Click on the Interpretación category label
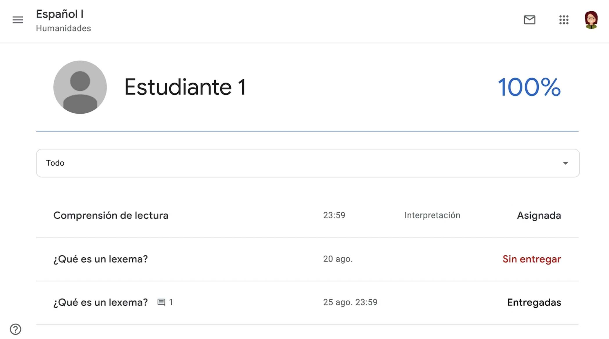The image size is (609, 339). (x=432, y=215)
